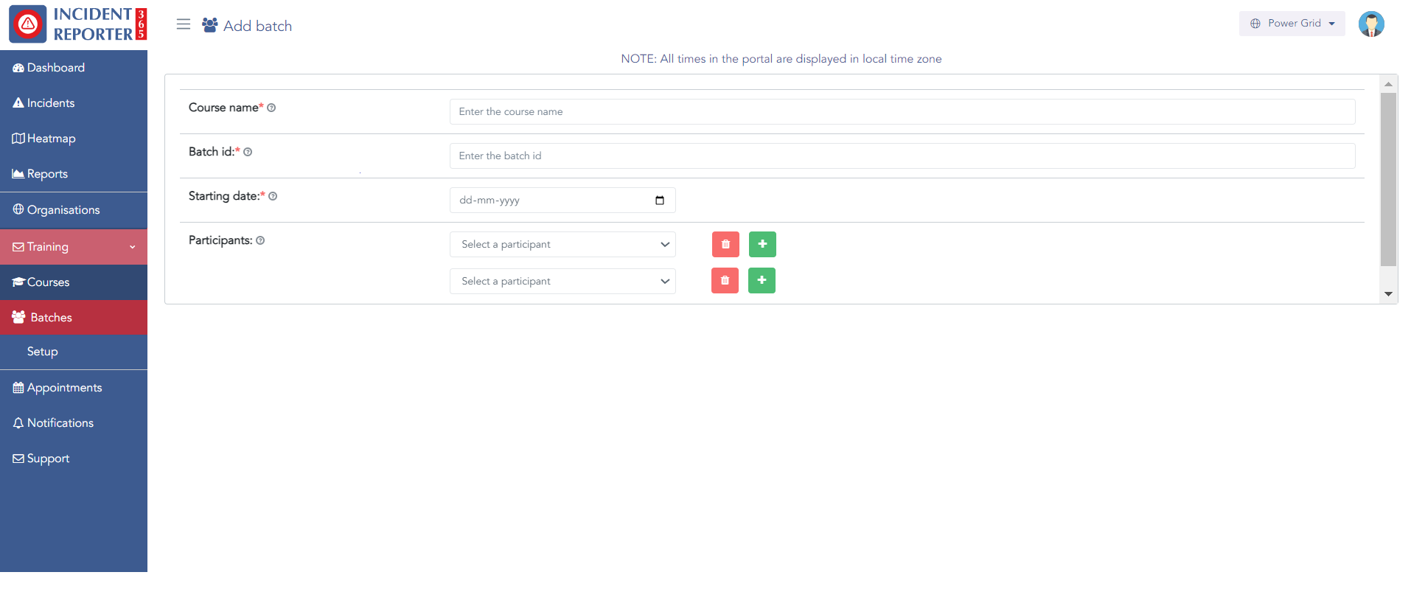Click the Incident Reporter 365 logo
This screenshot has height=603, width=1411.
point(77,24)
